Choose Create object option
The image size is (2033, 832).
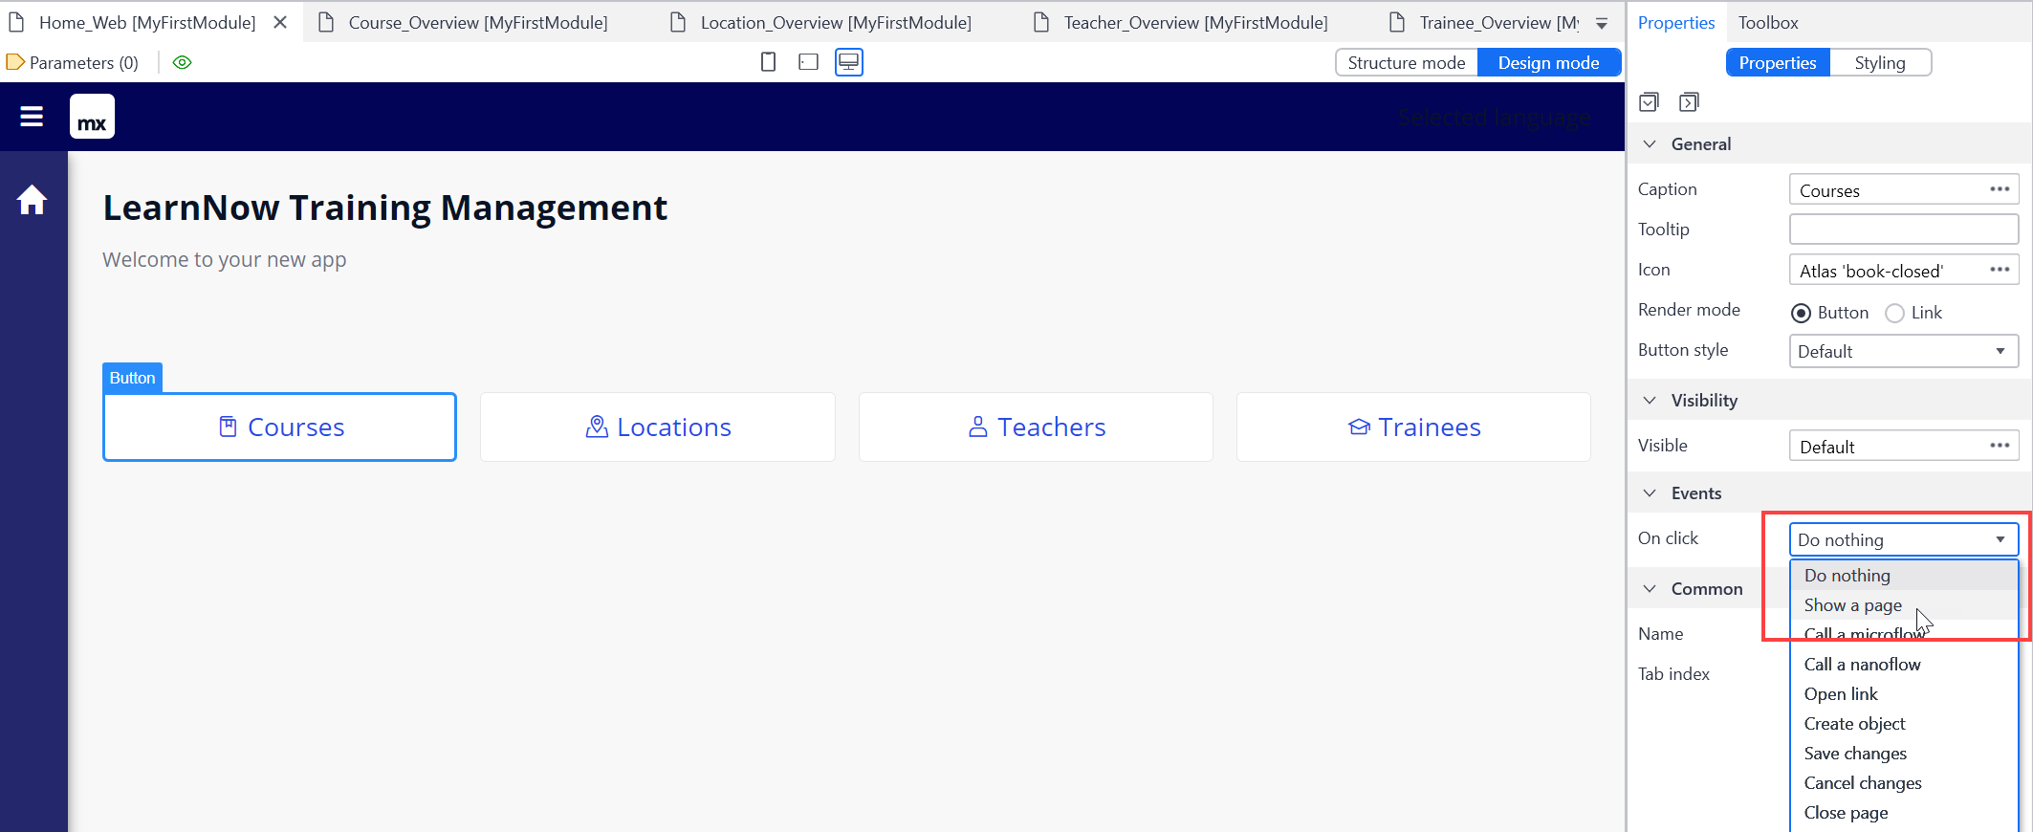pos(1903,724)
